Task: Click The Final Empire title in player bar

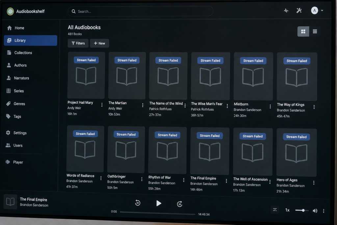Action: tap(34, 200)
